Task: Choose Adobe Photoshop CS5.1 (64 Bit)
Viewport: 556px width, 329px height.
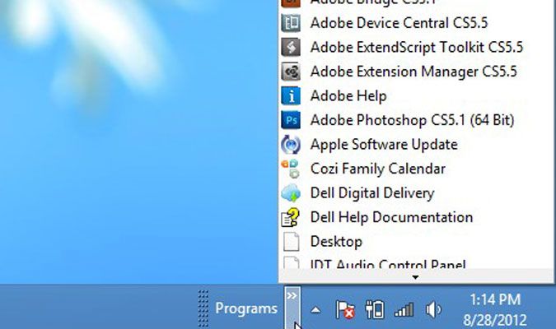Action: [x=413, y=120]
